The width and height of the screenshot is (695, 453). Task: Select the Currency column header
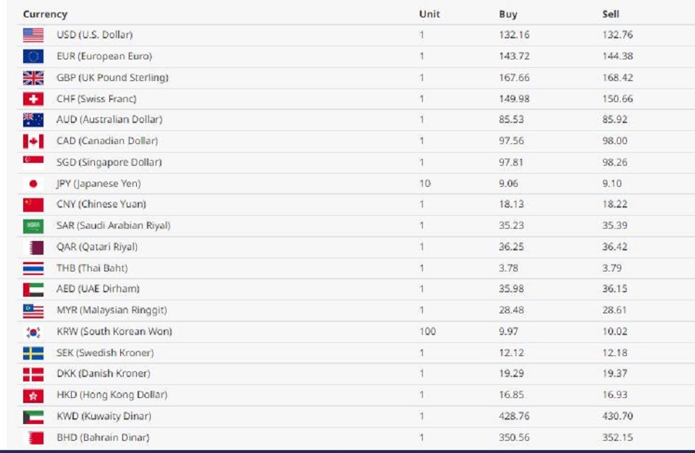point(45,14)
